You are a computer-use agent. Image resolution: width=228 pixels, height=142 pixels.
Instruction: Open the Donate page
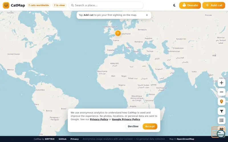[x=190, y=5]
